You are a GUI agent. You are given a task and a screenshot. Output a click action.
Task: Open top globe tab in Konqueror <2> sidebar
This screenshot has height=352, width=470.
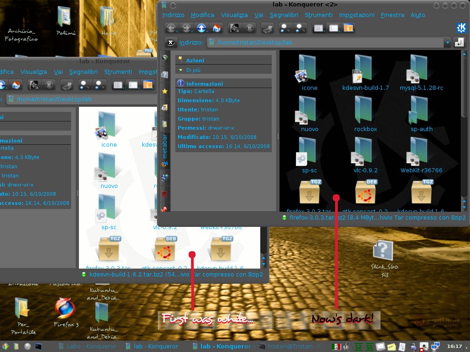(165, 57)
